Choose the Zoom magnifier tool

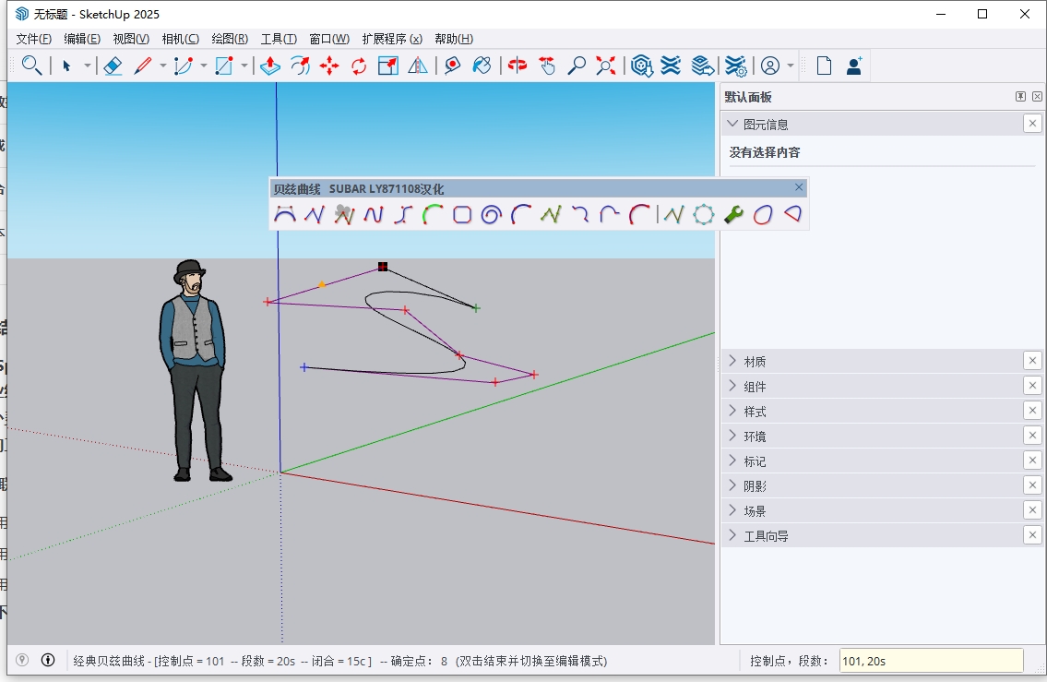coord(577,66)
